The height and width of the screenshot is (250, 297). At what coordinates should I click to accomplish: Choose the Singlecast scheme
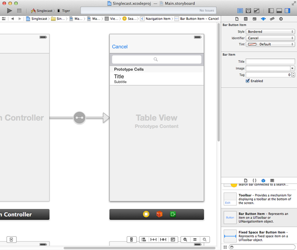(42, 10)
